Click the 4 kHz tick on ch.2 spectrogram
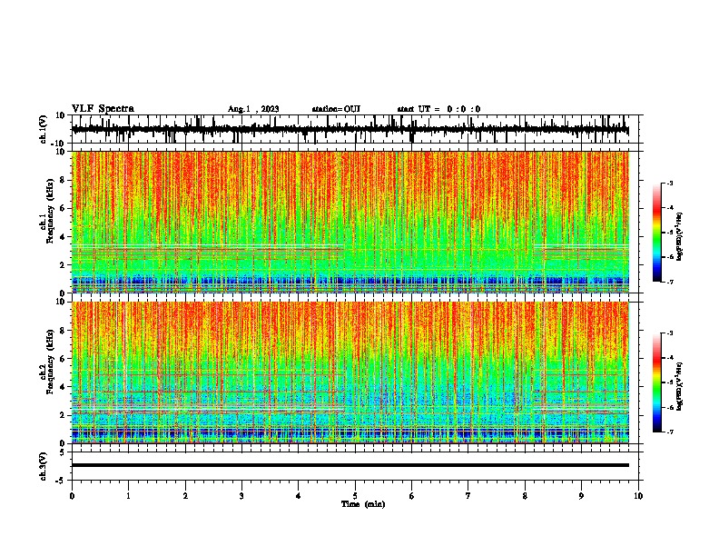719x556 pixels. [x=63, y=387]
